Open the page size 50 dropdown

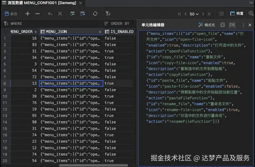[x=194, y=14]
